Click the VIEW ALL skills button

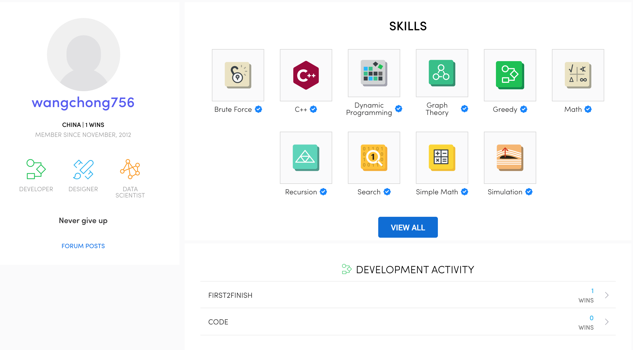point(408,227)
